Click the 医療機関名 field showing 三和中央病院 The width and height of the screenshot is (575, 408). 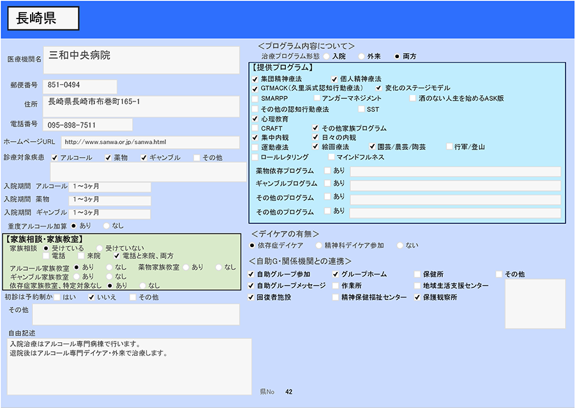coord(141,60)
